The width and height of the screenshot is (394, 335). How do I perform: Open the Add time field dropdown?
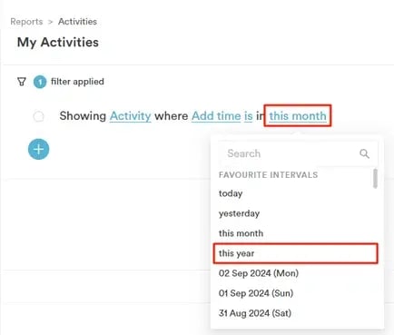coord(216,116)
